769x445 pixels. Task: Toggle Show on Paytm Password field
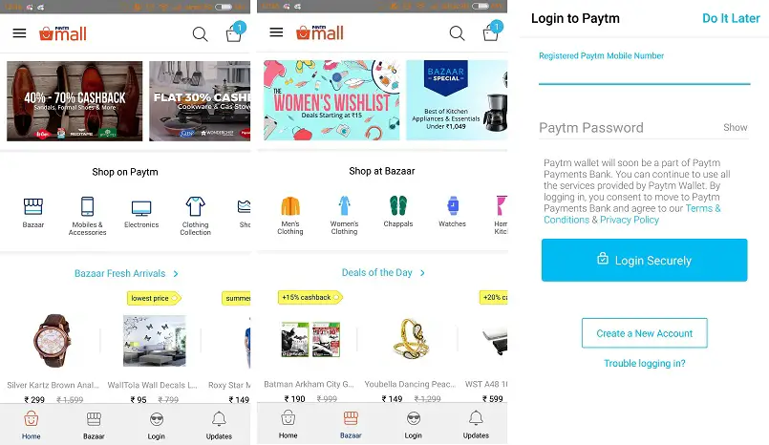(x=736, y=127)
